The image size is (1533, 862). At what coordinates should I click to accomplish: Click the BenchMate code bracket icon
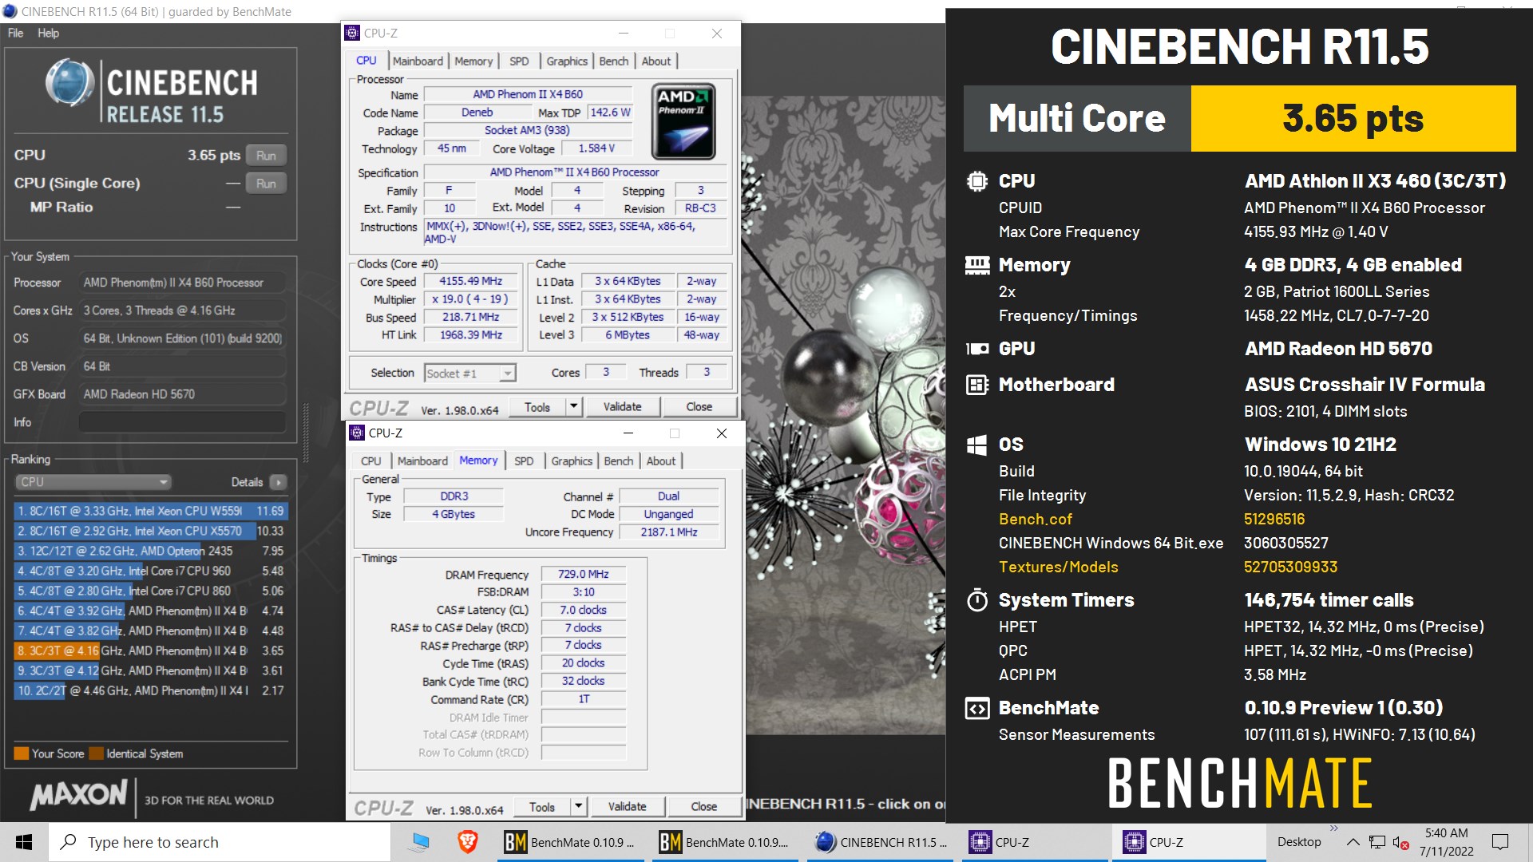976,709
